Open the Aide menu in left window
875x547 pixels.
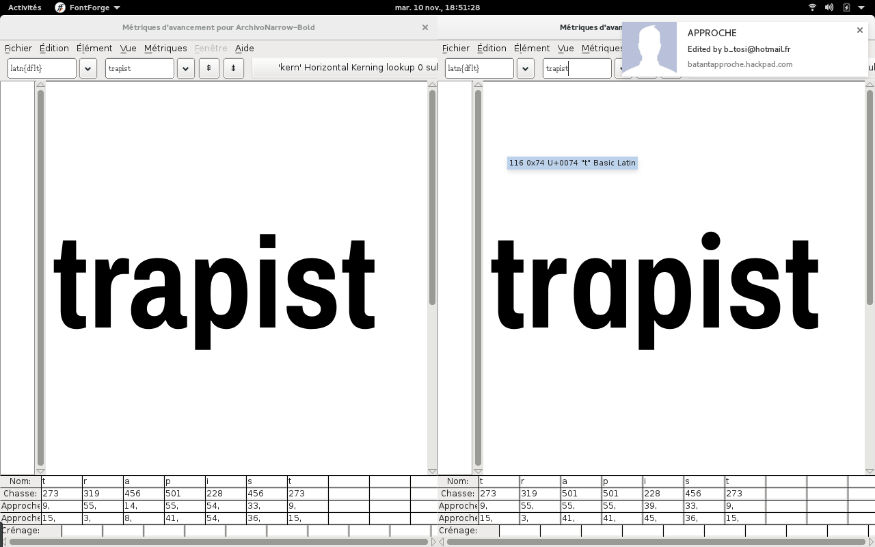pyautogui.click(x=244, y=48)
